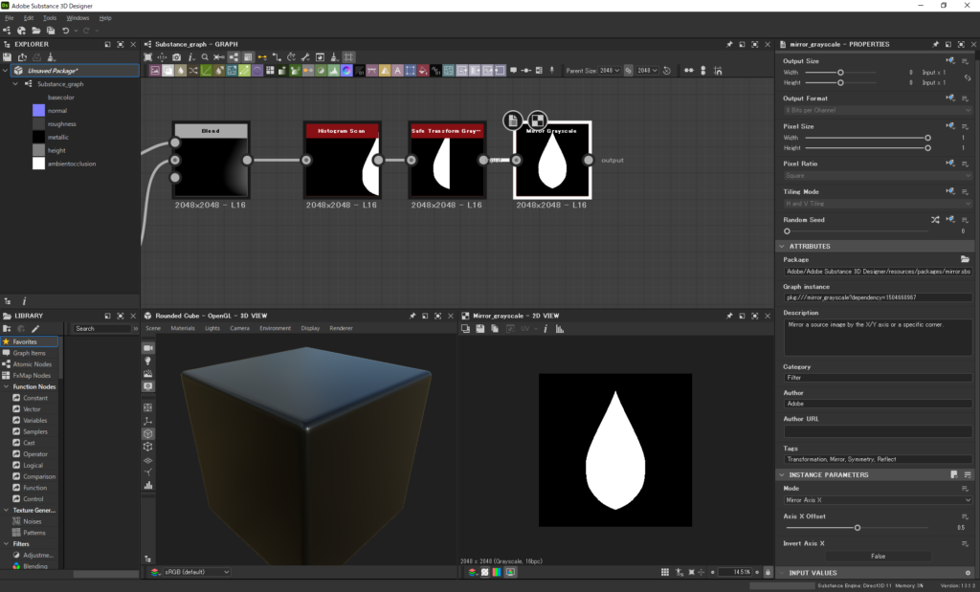Image resolution: width=980 pixels, height=592 pixels.
Task: Open the sRGB (default) color space dropdown
Action: click(x=197, y=572)
